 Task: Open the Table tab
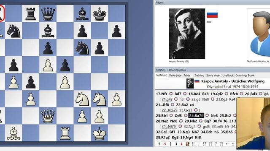click(x=186, y=75)
